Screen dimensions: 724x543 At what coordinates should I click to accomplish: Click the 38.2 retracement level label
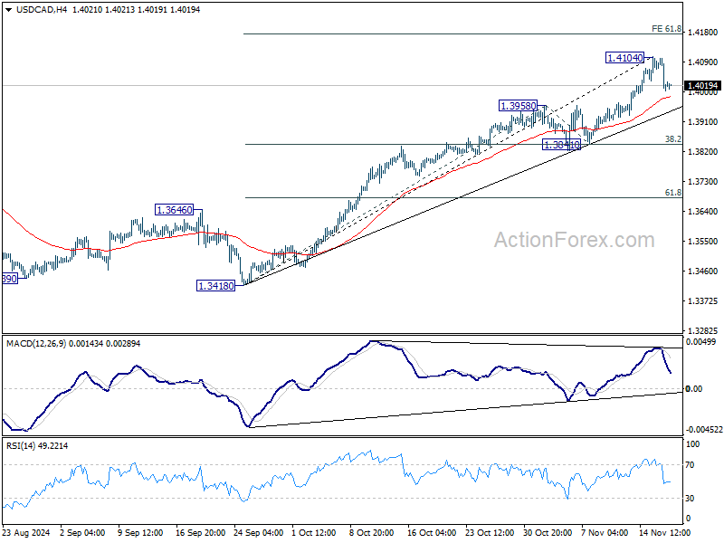point(673,138)
